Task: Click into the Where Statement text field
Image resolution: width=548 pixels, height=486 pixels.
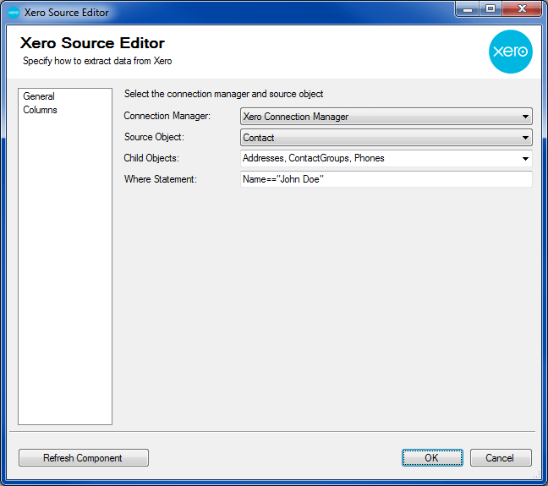Action: click(386, 179)
